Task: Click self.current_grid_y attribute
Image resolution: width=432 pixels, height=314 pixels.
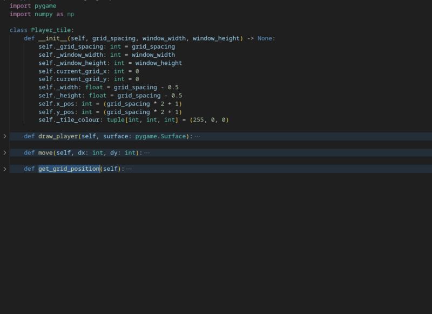Action: pos(73,79)
